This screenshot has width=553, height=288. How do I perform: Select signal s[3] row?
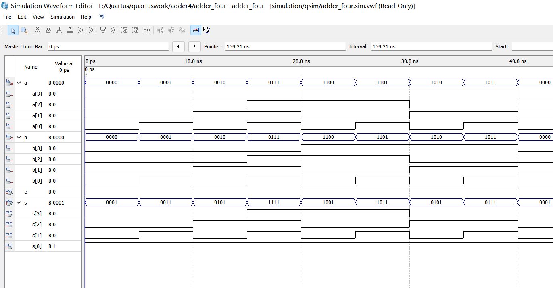(43, 213)
